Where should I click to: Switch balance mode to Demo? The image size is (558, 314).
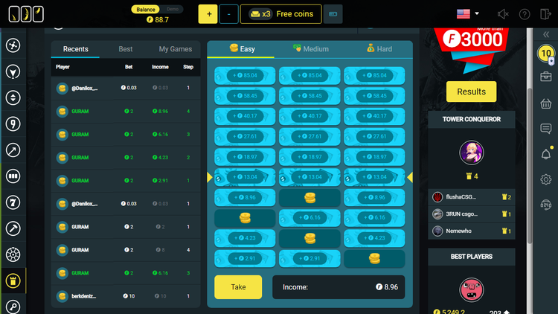coord(173,9)
